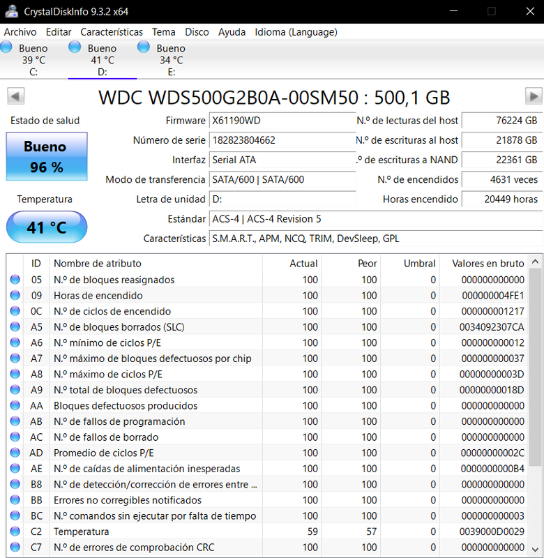Click status orb of attribute A6 row

[x=15, y=342]
